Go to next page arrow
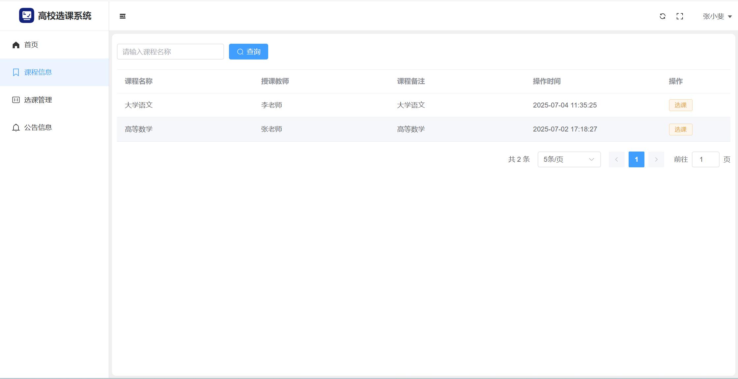This screenshot has height=379, width=738. pos(656,159)
